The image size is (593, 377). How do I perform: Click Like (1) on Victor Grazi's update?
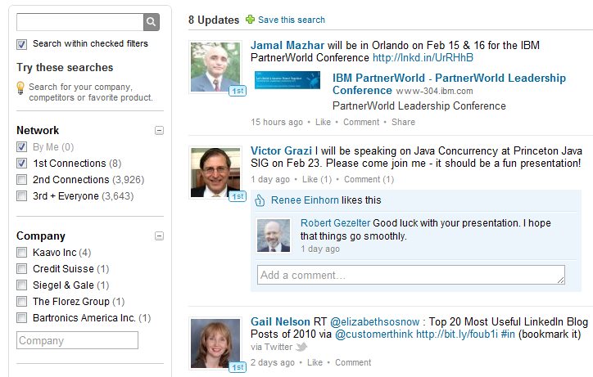[316, 179]
